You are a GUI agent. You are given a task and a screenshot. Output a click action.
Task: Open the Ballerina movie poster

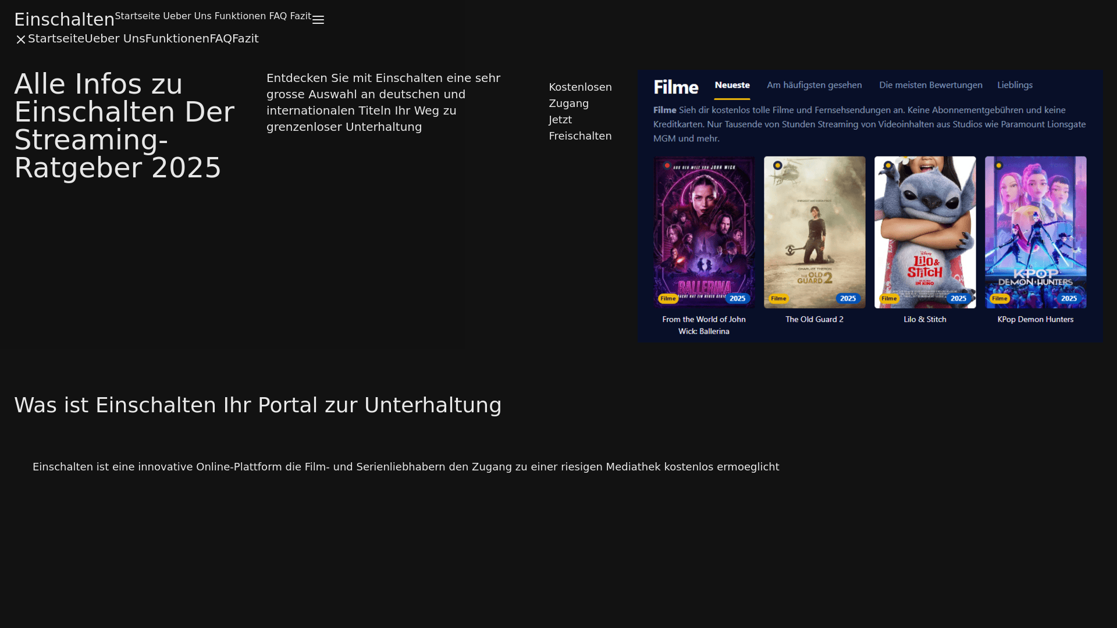click(704, 232)
